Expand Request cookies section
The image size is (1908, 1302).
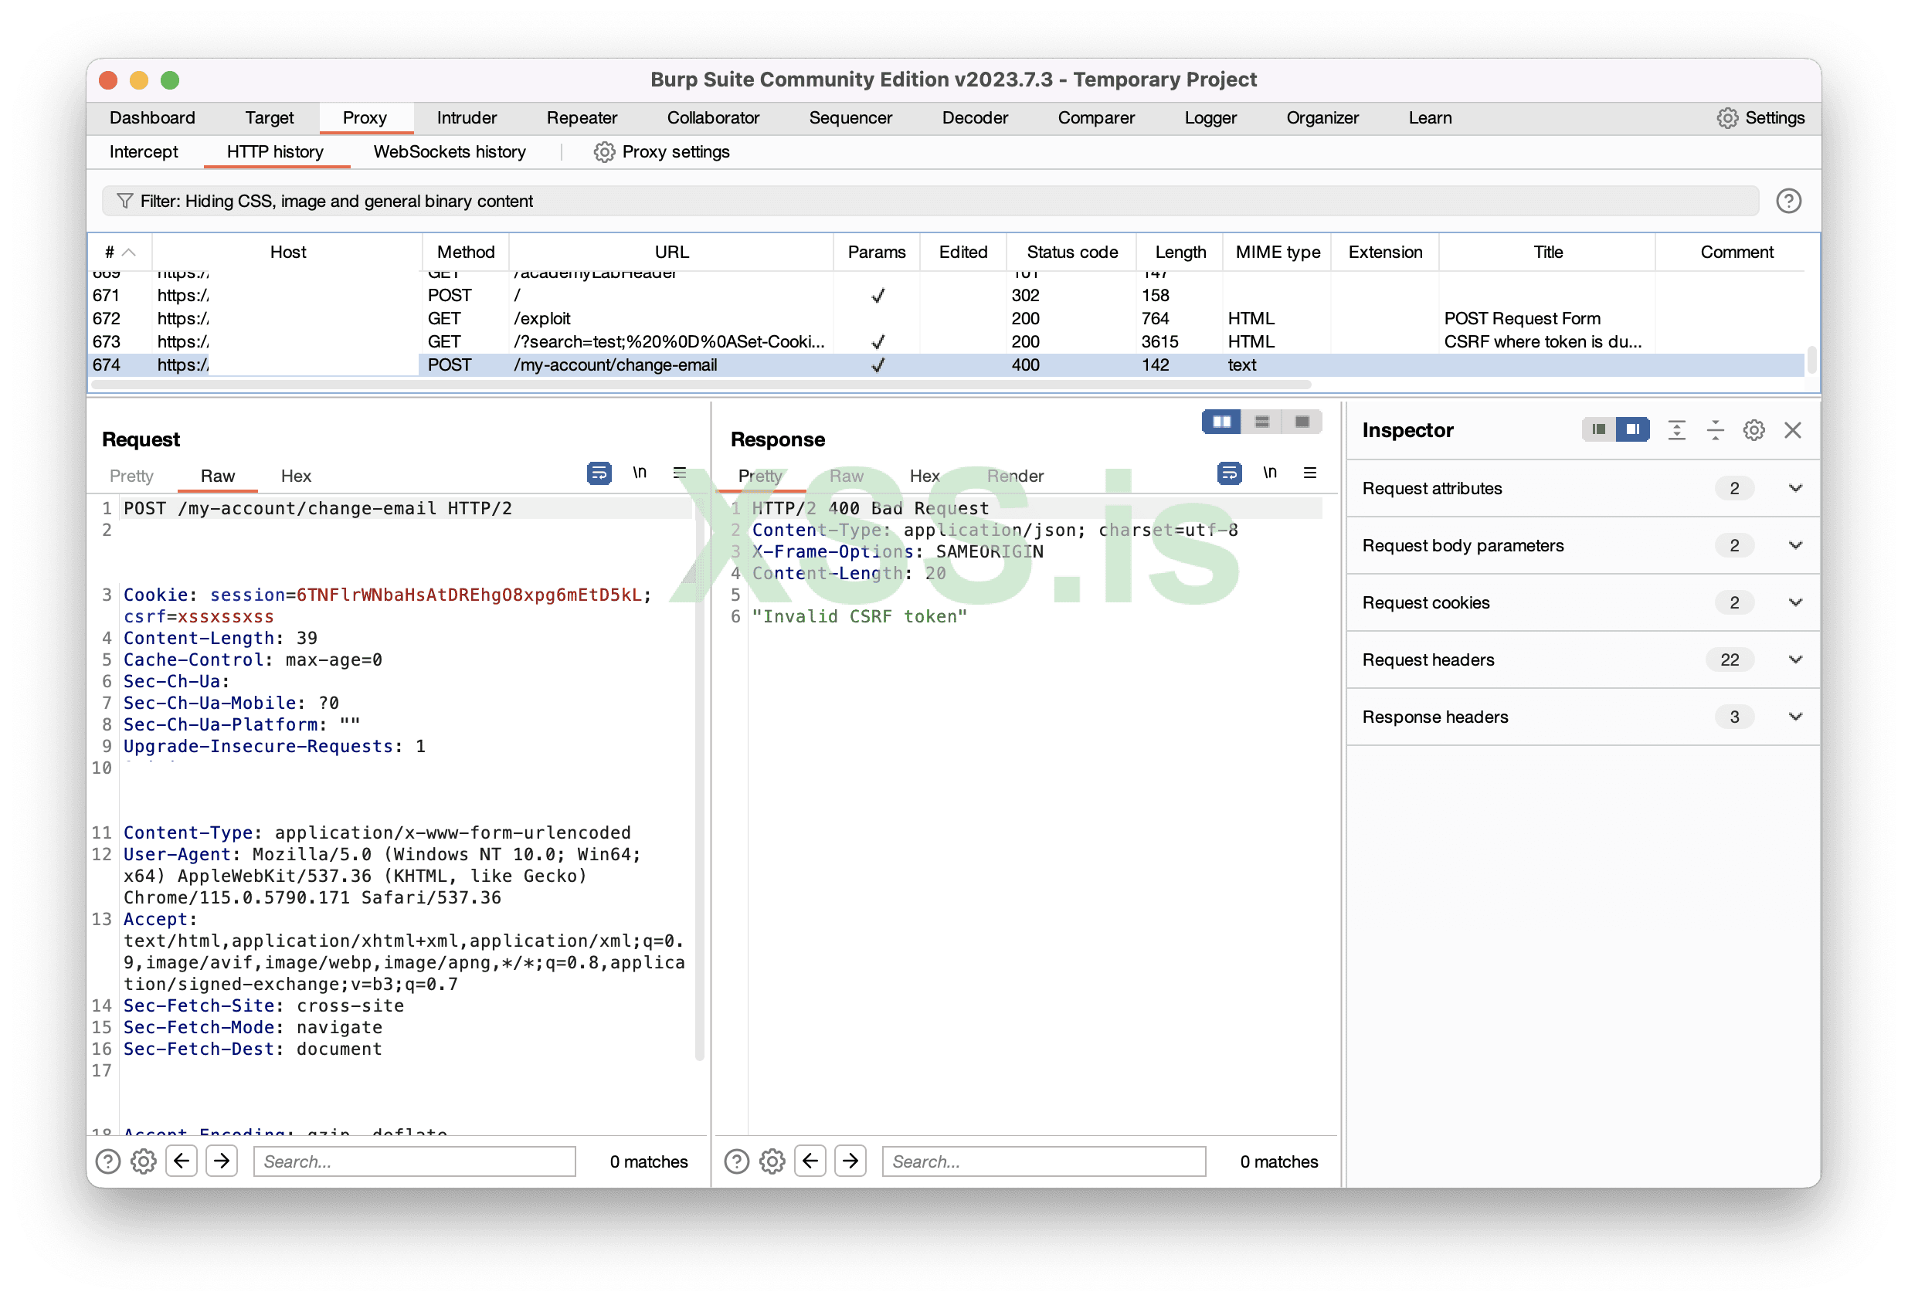[x=1795, y=602]
